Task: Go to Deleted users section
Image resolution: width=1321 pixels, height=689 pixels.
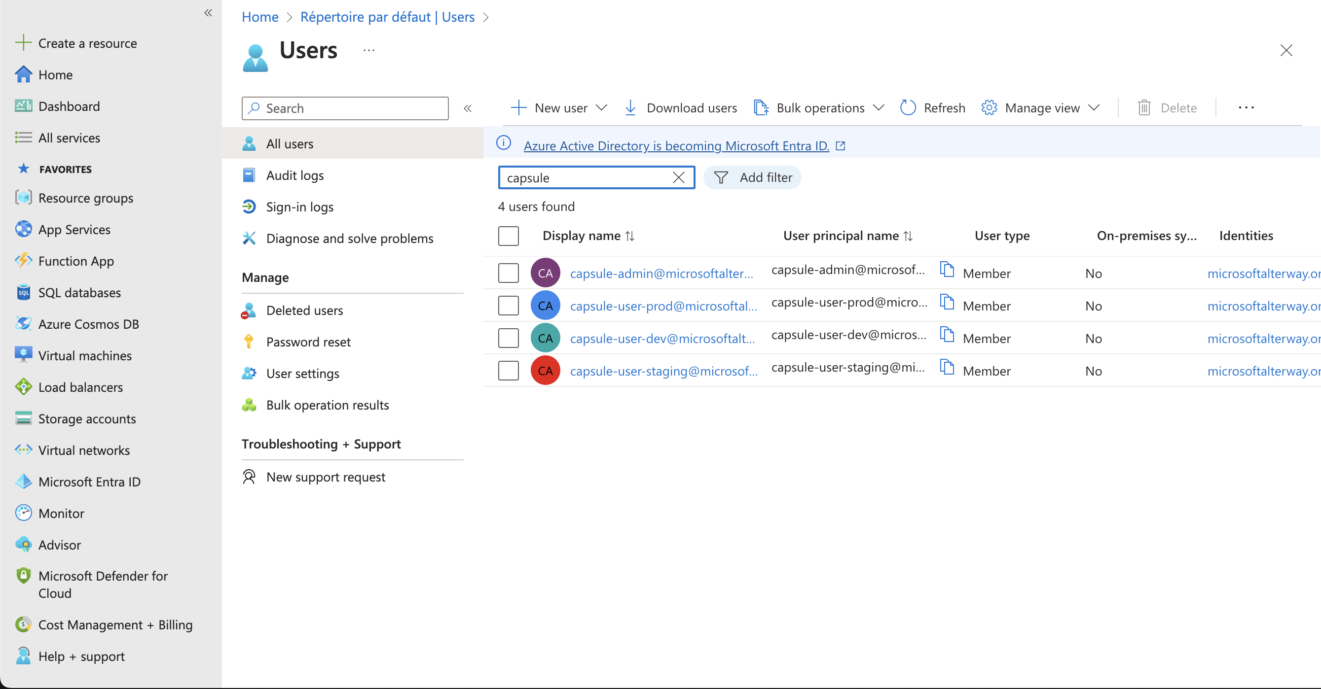Action: (x=304, y=310)
